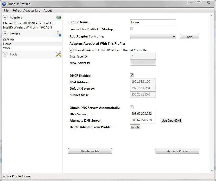The width and height of the screenshot is (216, 181).
Task: Collapse the Adapters section
Action: (x=5, y=17)
